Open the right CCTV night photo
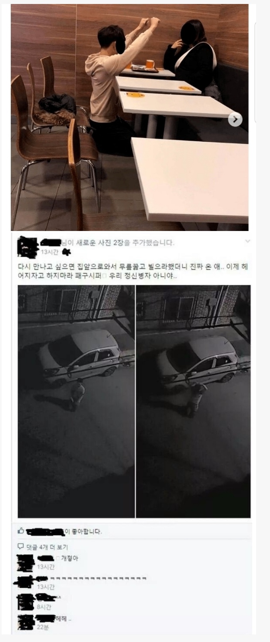Screen dimensions: 270x642 click(x=194, y=401)
